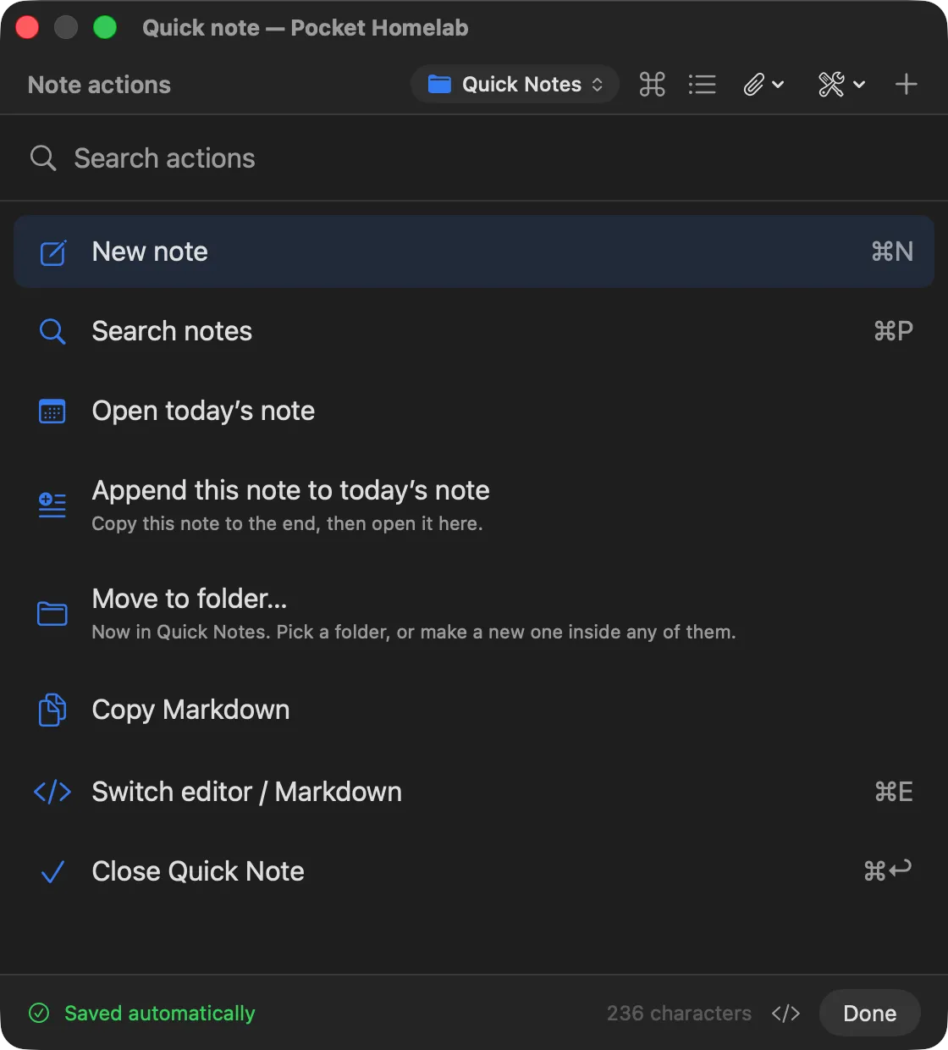Click the plus icon in toolbar
The width and height of the screenshot is (948, 1050).
[x=907, y=85]
